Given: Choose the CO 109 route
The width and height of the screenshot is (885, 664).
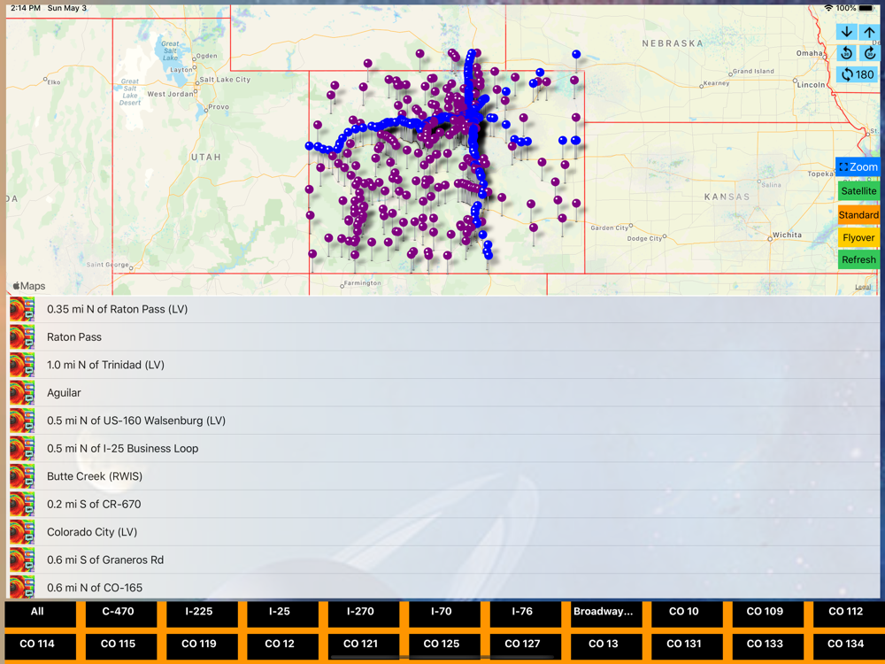Looking at the screenshot, I should (768, 614).
